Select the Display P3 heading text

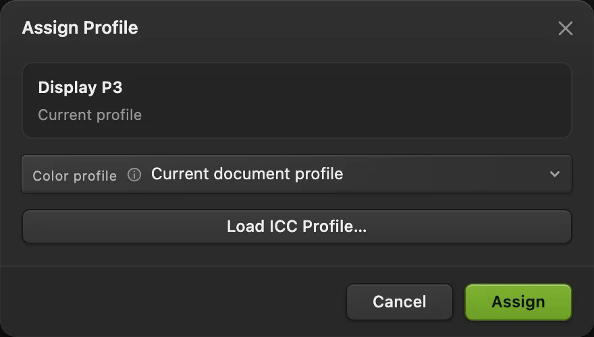click(x=80, y=88)
